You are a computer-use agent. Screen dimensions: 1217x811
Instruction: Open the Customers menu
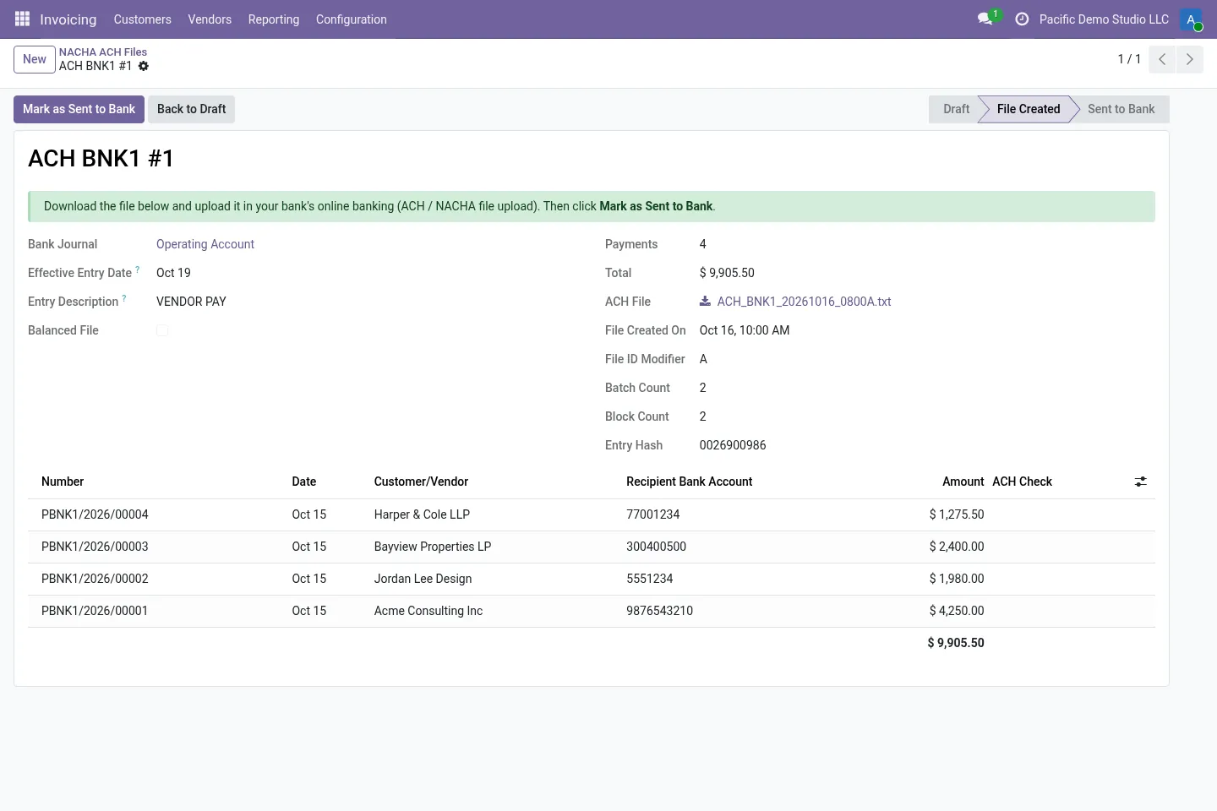click(143, 19)
